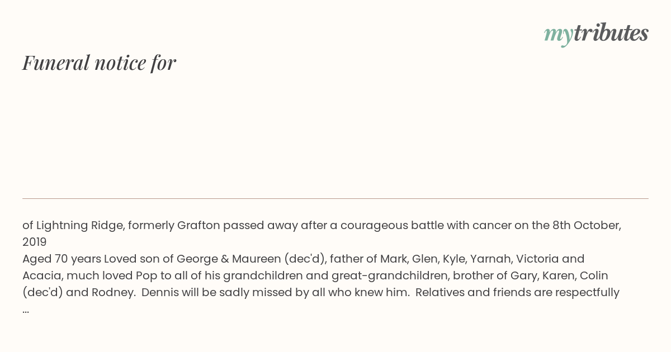Click the year "2019" on the second line

35,242
